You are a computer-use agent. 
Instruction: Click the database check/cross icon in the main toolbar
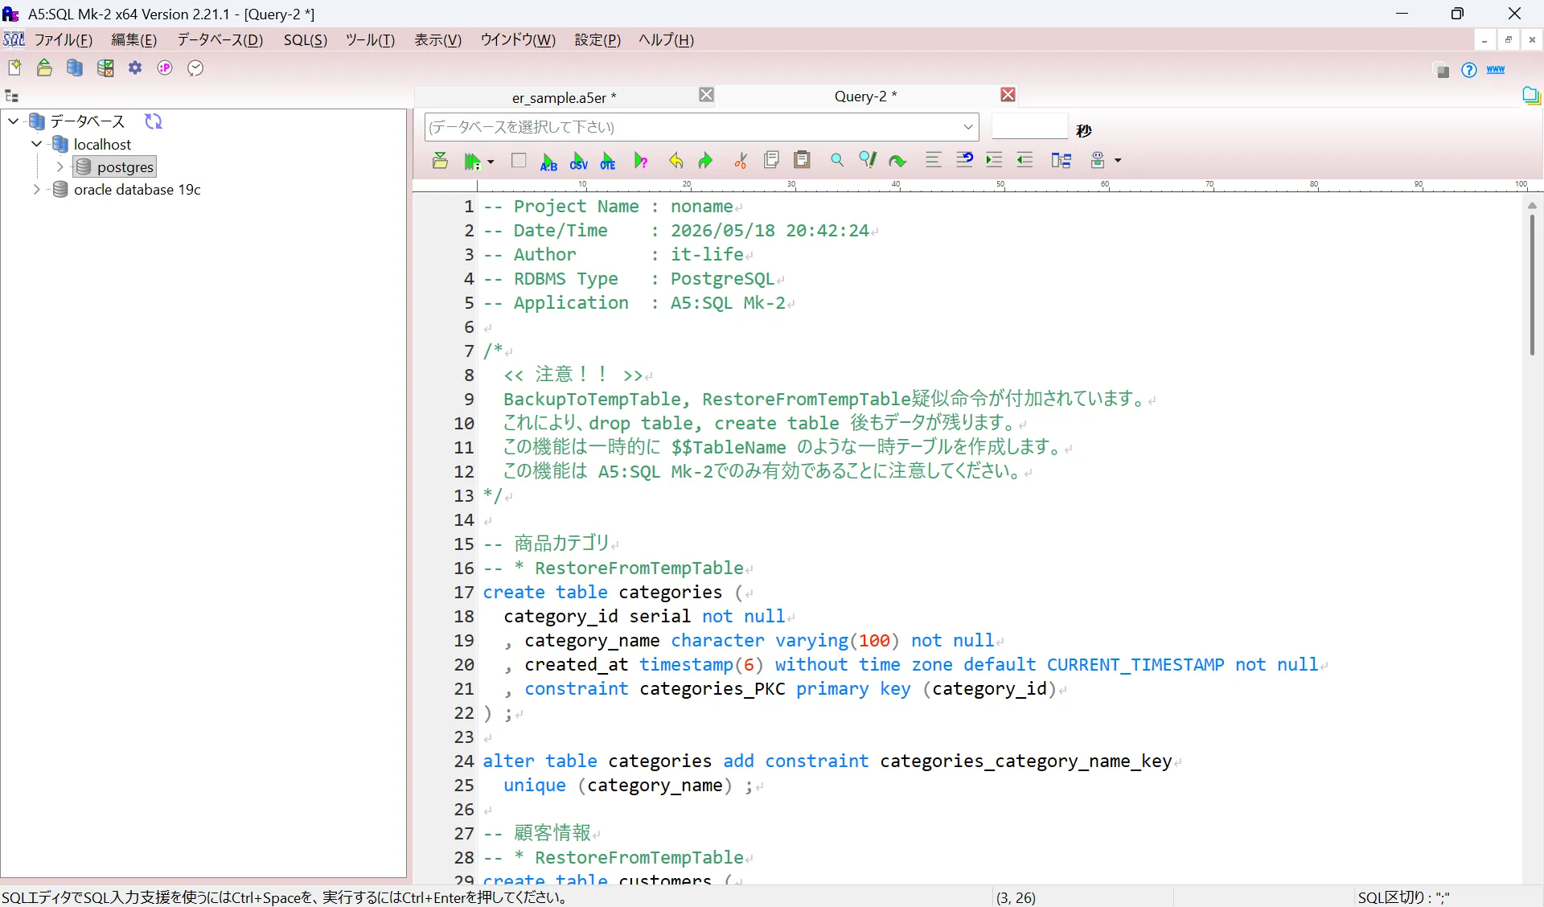click(x=105, y=68)
